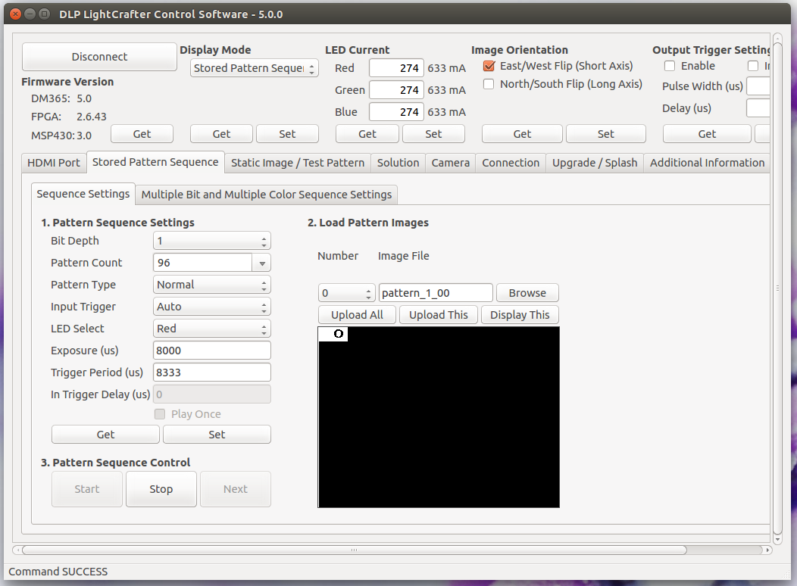The image size is (797, 586).
Task: Stop the pattern sequence
Action: 161,489
